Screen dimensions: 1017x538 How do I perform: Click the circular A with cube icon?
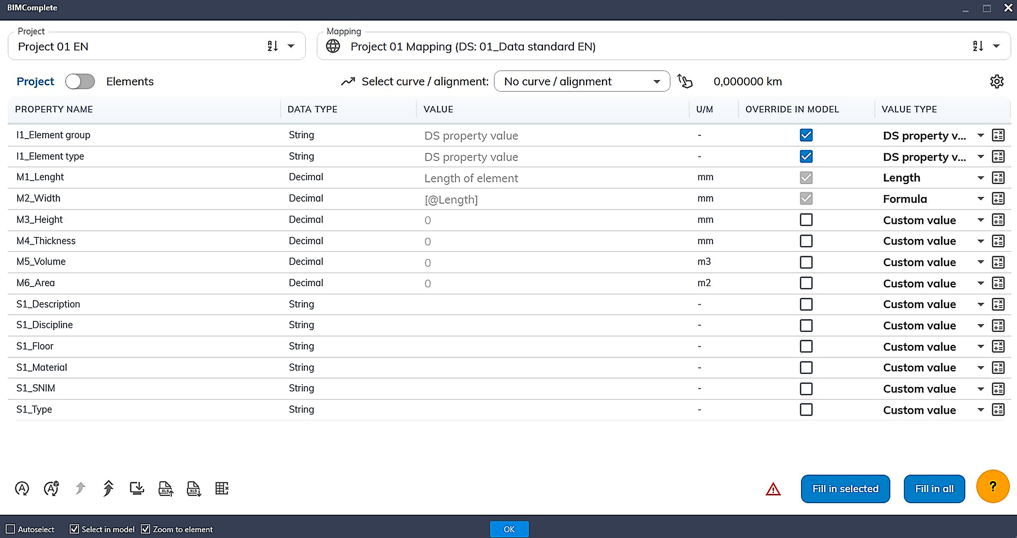coord(51,488)
